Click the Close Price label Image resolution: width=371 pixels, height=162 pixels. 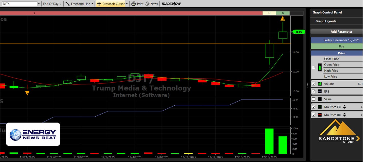(x=332, y=59)
